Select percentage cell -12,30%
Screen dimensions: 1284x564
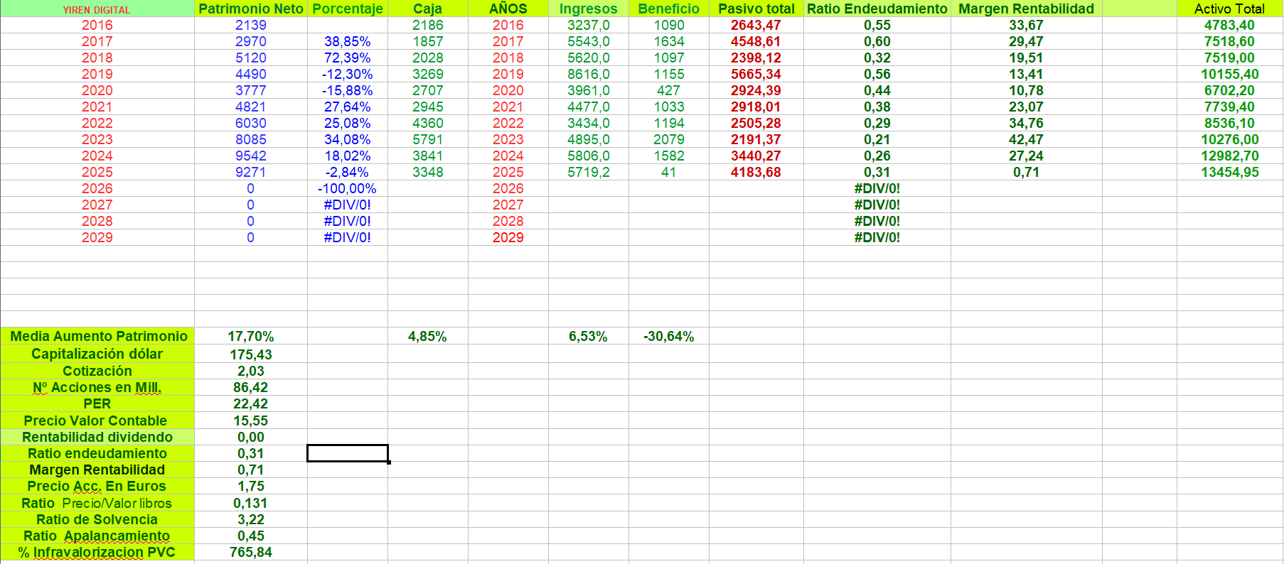coord(348,75)
